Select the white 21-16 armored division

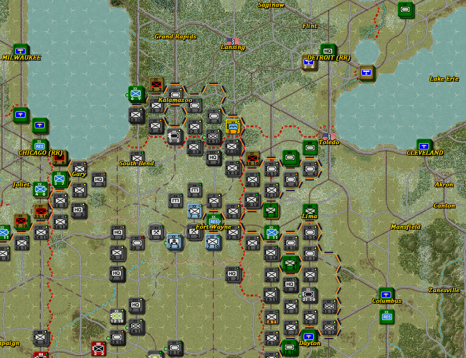pyautogui.click(x=309, y=295)
